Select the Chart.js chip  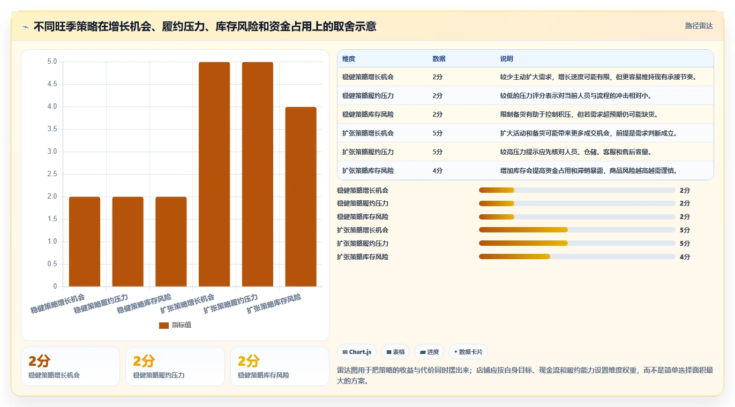357,352
